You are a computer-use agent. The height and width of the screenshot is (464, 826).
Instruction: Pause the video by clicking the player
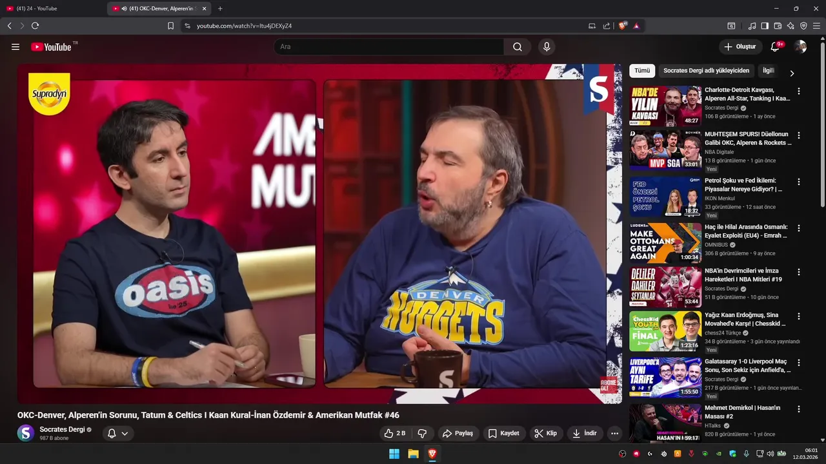pos(320,233)
